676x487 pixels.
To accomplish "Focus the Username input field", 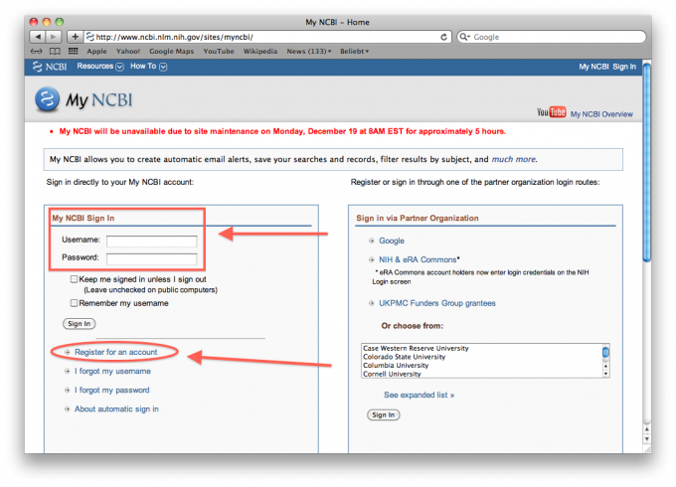I will 152,242.
